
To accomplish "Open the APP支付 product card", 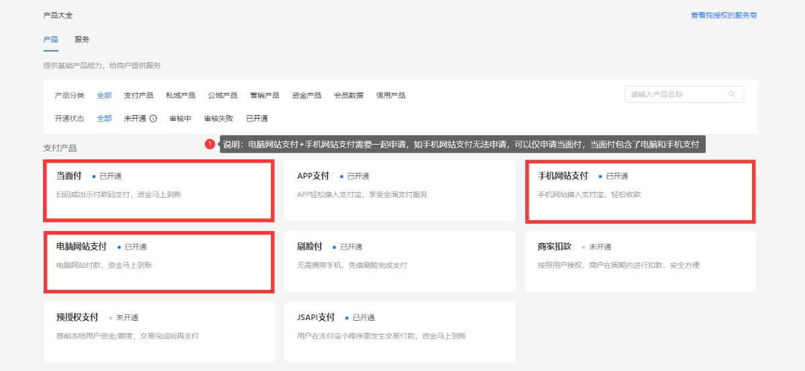I will click(400, 190).
